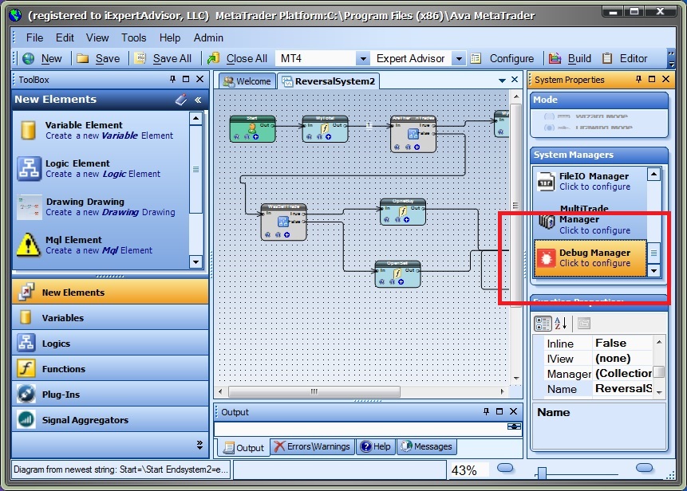Switch to the bottom Help tab
The height and width of the screenshot is (491, 687).
click(376, 446)
